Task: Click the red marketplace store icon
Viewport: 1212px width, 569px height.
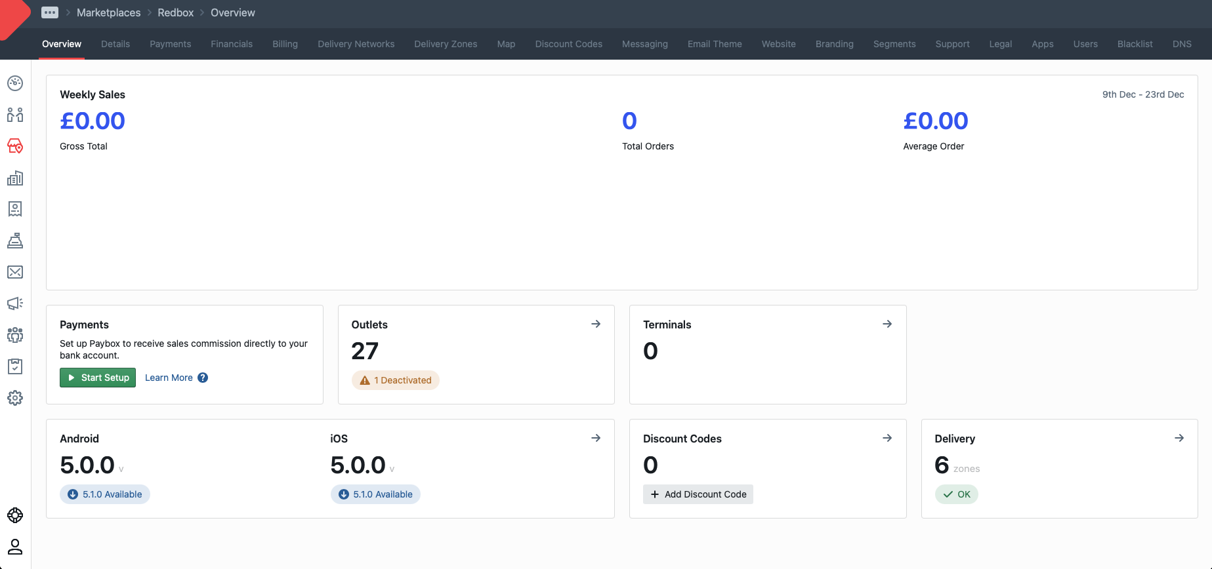Action: pos(15,146)
